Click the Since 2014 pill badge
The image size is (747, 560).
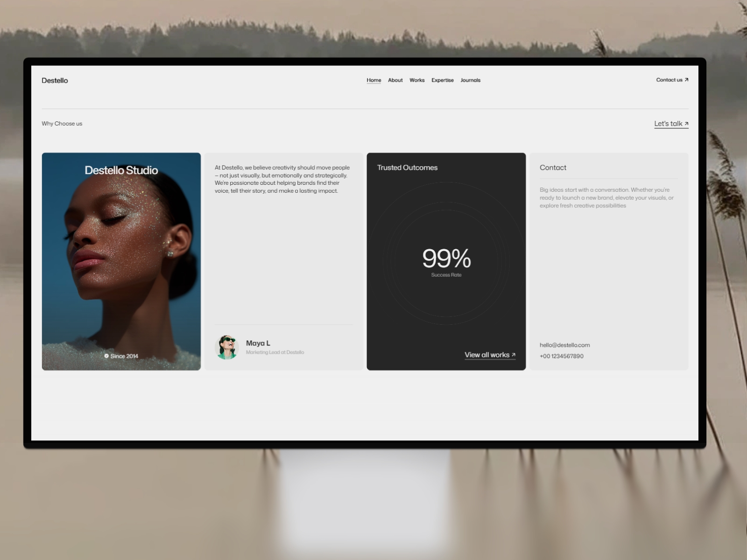(x=121, y=356)
